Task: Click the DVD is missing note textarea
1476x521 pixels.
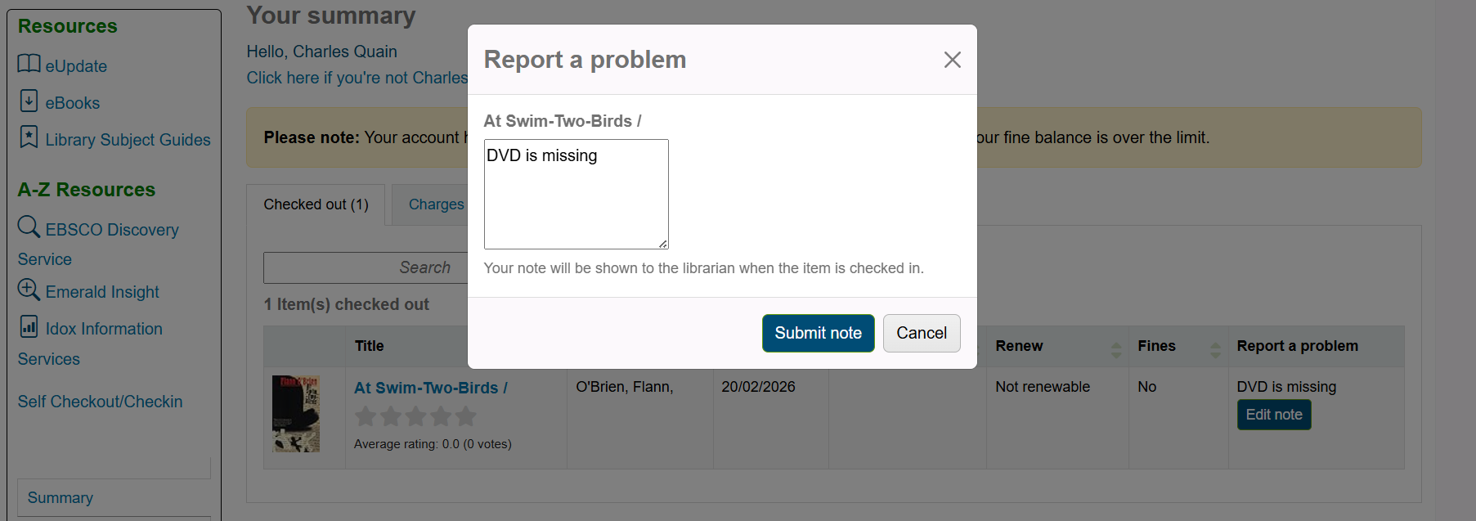Action: (x=576, y=194)
